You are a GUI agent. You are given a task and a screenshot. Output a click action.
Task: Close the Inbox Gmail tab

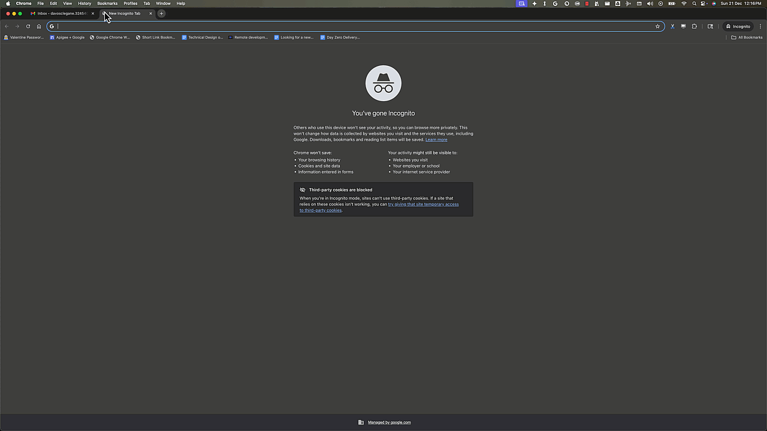[x=92, y=13]
